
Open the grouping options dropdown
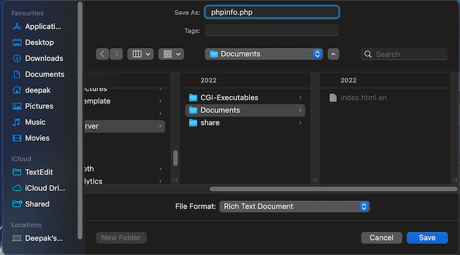tap(171, 54)
